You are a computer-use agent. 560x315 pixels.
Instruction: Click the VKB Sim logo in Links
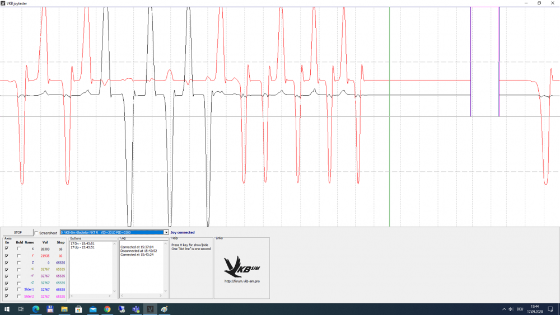pyautogui.click(x=241, y=266)
